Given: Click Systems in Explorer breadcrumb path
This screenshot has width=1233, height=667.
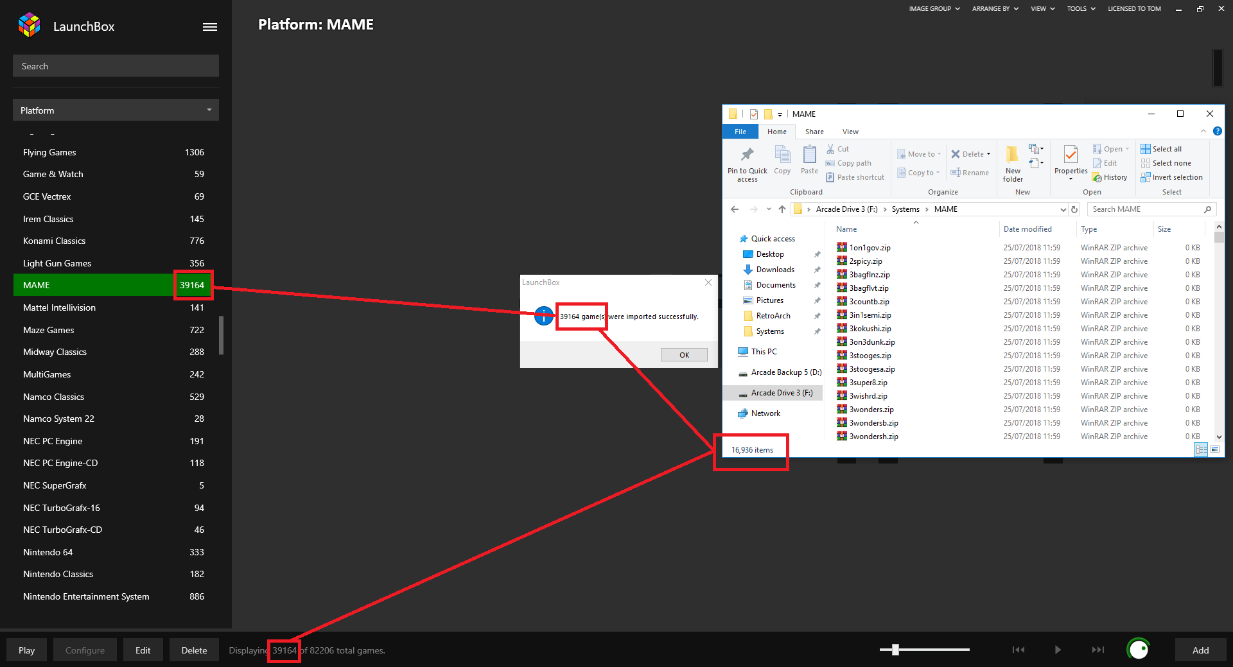Looking at the screenshot, I should click(x=905, y=209).
